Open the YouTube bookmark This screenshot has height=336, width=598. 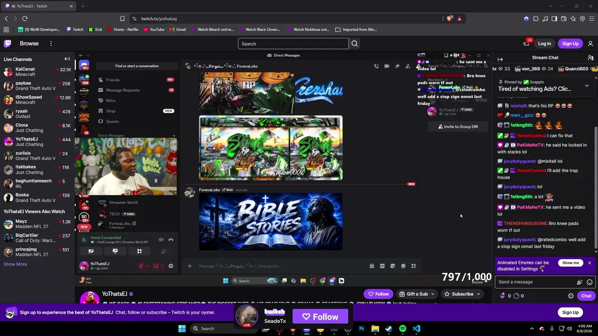pyautogui.click(x=154, y=29)
